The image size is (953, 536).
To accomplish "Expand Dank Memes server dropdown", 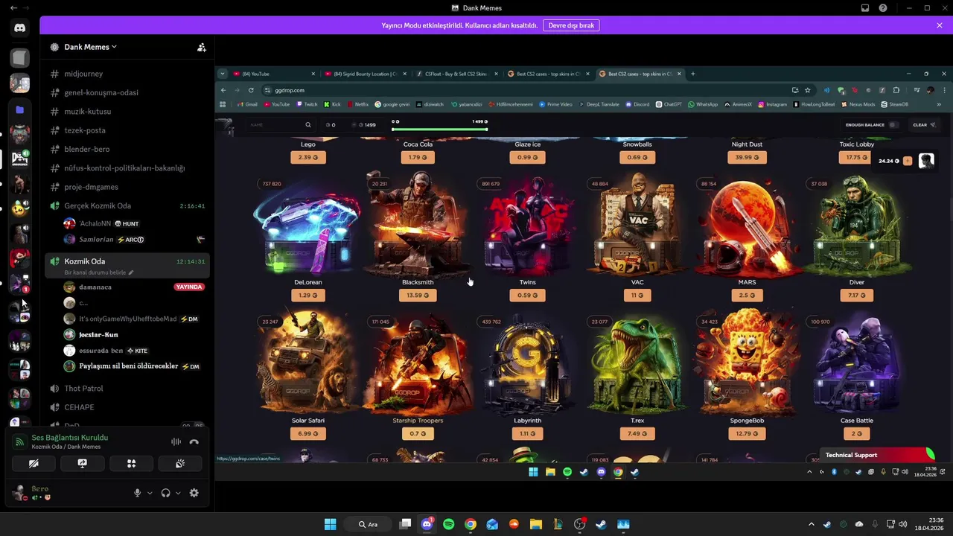I will pyautogui.click(x=90, y=47).
